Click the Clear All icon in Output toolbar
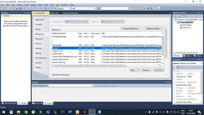 click(109, 86)
